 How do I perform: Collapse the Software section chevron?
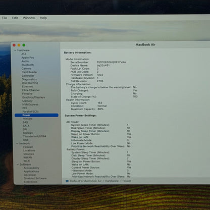[18, 165]
